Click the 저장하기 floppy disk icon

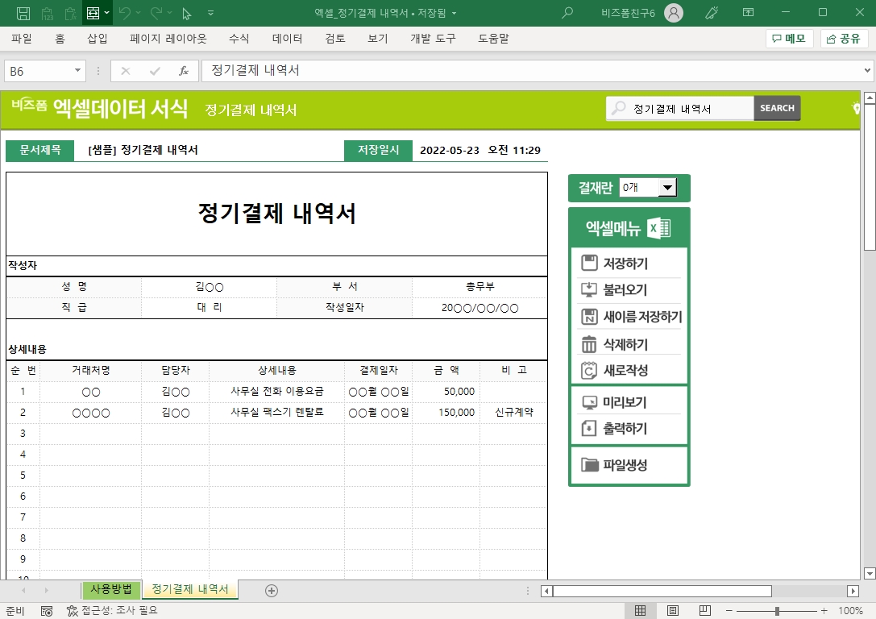(x=589, y=263)
